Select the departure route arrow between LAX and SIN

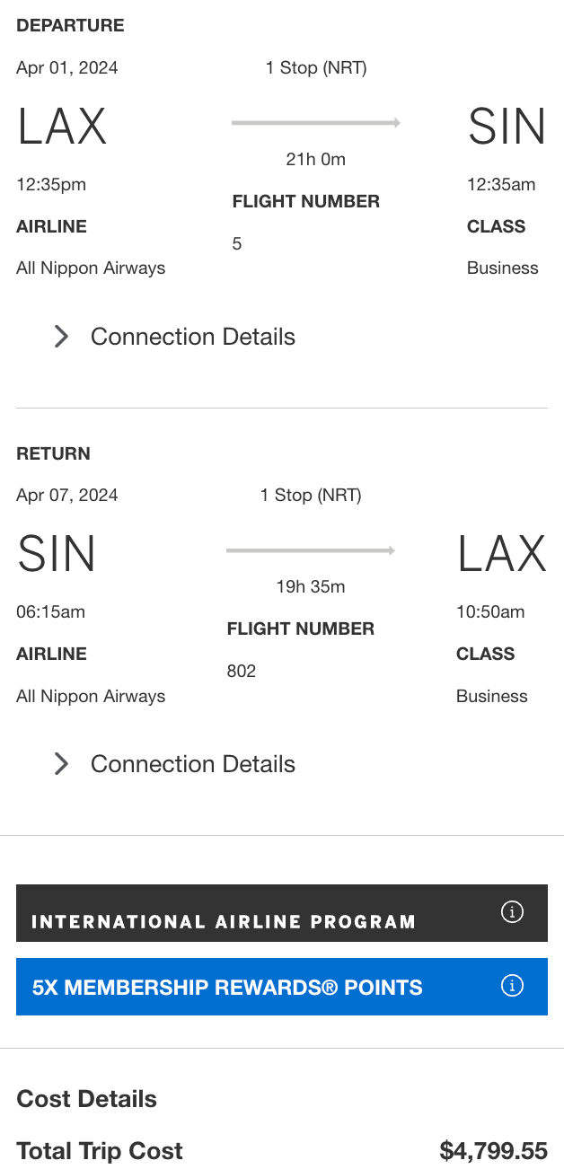coord(316,122)
